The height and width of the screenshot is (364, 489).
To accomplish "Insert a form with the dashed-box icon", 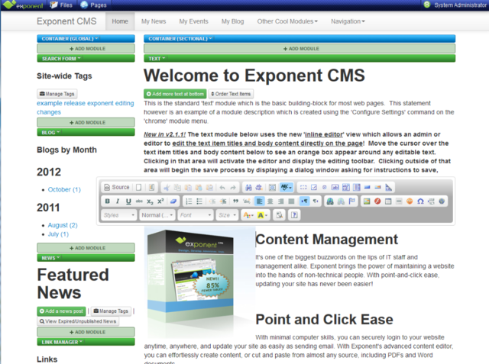I will pos(303,188).
